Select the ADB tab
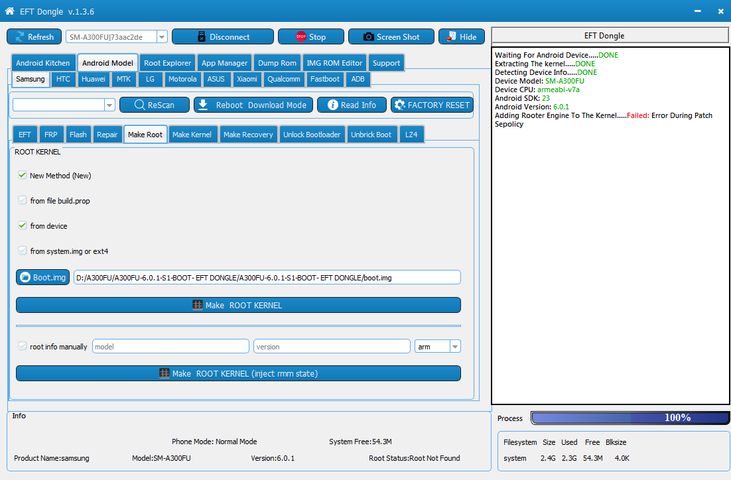The image size is (731, 480). (358, 79)
